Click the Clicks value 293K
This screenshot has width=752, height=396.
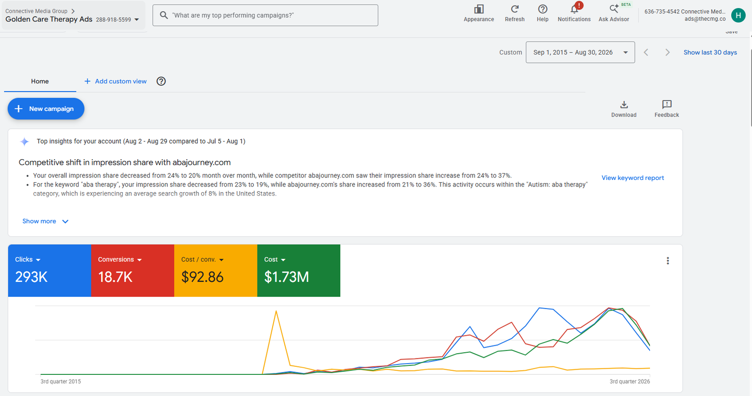point(31,277)
